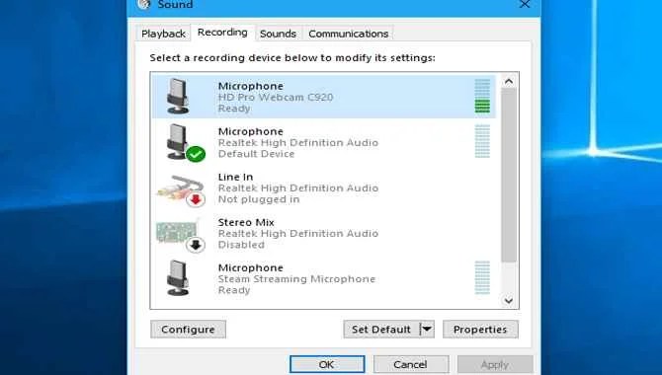Click the green default device checkmark badge
This screenshot has height=375, width=662.
196,154
